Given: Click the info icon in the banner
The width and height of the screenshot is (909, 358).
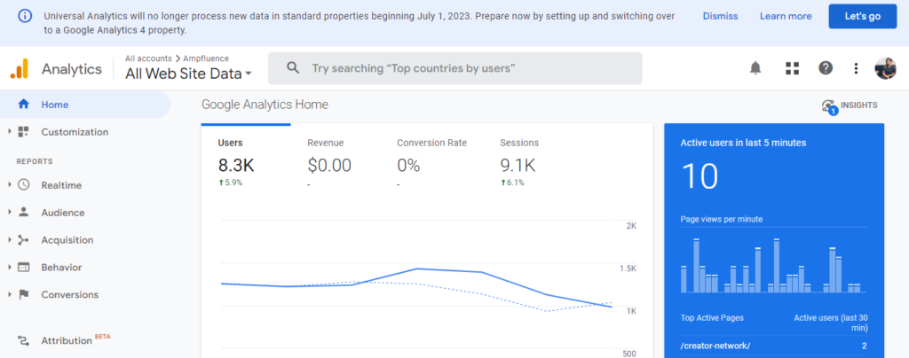Looking at the screenshot, I should coord(25,16).
